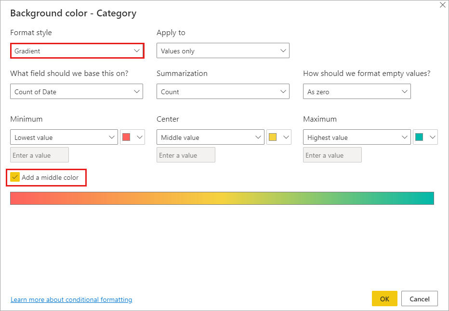Dismiss the dialog with Cancel
This screenshot has width=449, height=311.
pyautogui.click(x=420, y=299)
